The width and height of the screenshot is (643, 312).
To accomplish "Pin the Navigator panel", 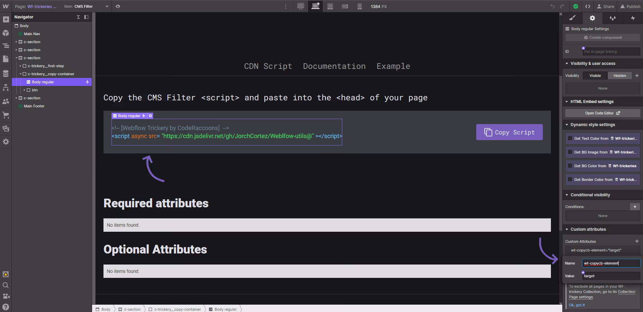I will (86, 17).
